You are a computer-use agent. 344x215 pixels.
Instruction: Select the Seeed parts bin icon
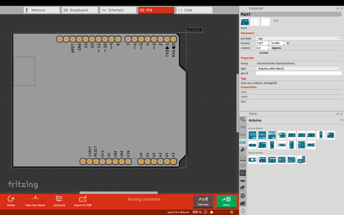pyautogui.click(x=243, y=157)
